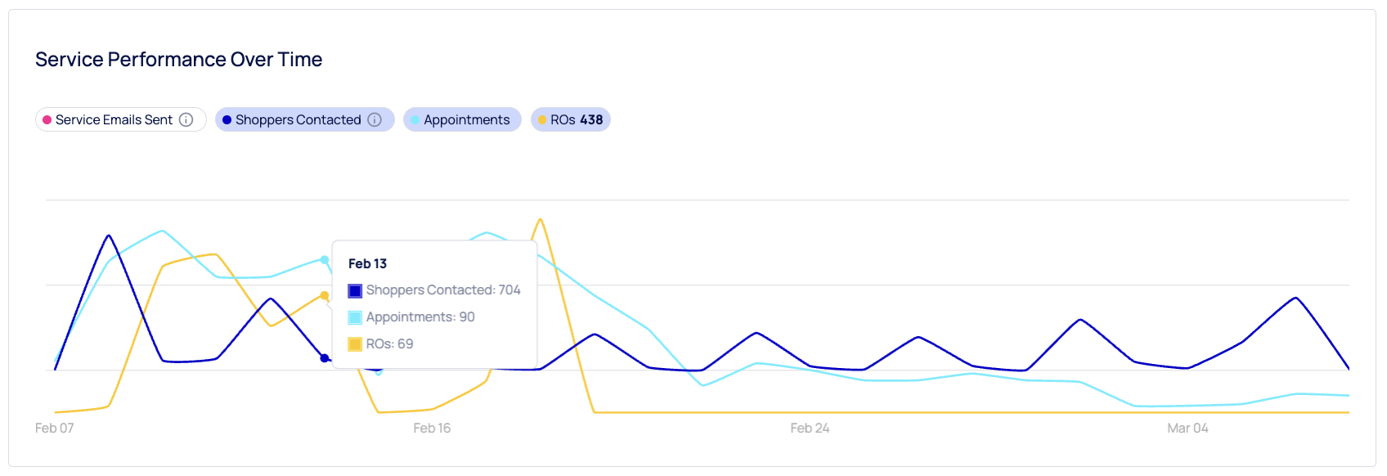Click dark blue Shoppers Contacted square in tooltip

pyautogui.click(x=355, y=290)
